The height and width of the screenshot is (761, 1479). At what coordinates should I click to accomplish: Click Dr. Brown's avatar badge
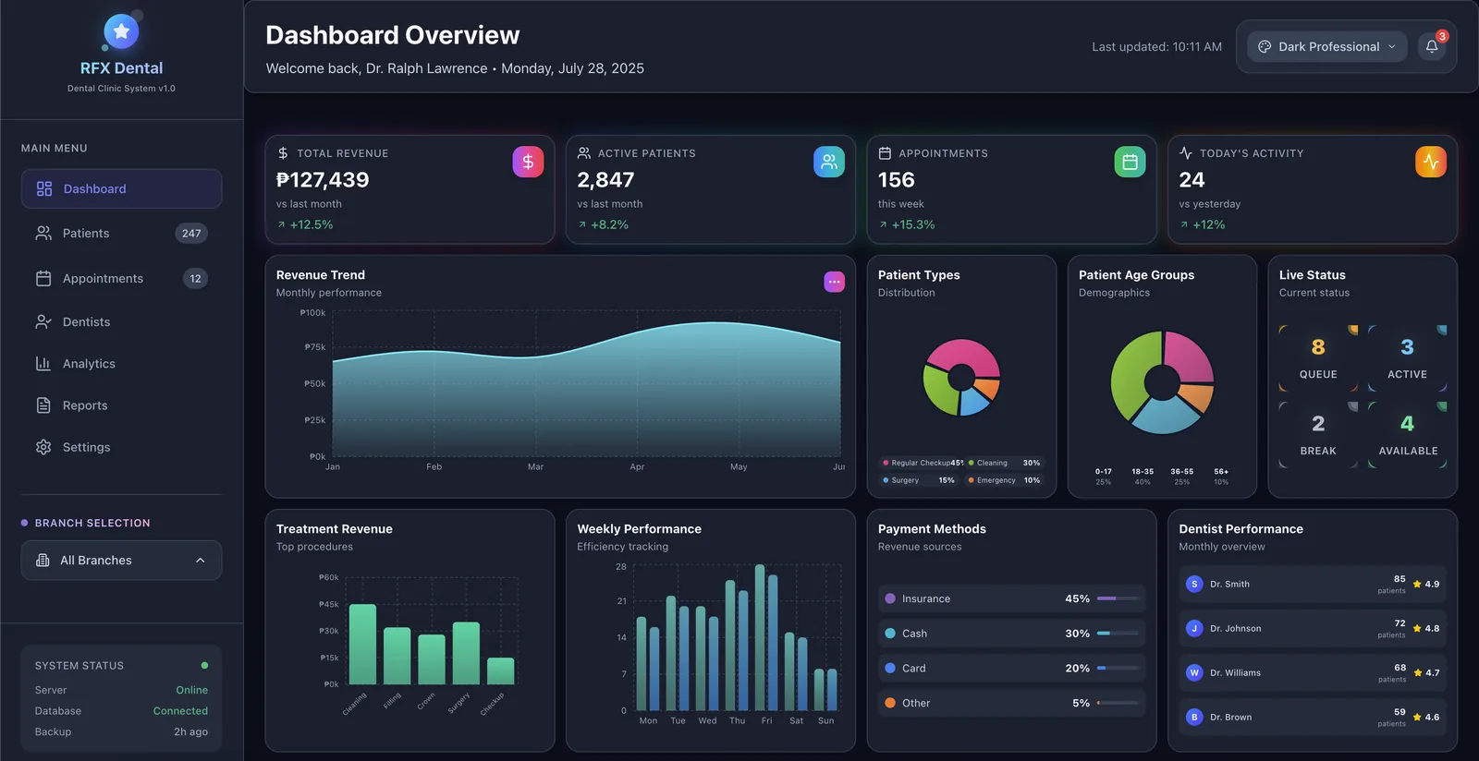[1194, 718]
